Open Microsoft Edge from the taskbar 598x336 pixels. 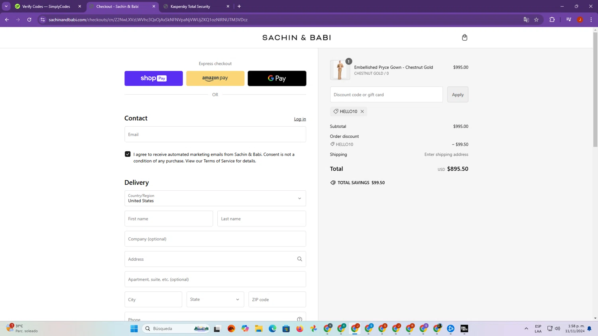point(272,328)
